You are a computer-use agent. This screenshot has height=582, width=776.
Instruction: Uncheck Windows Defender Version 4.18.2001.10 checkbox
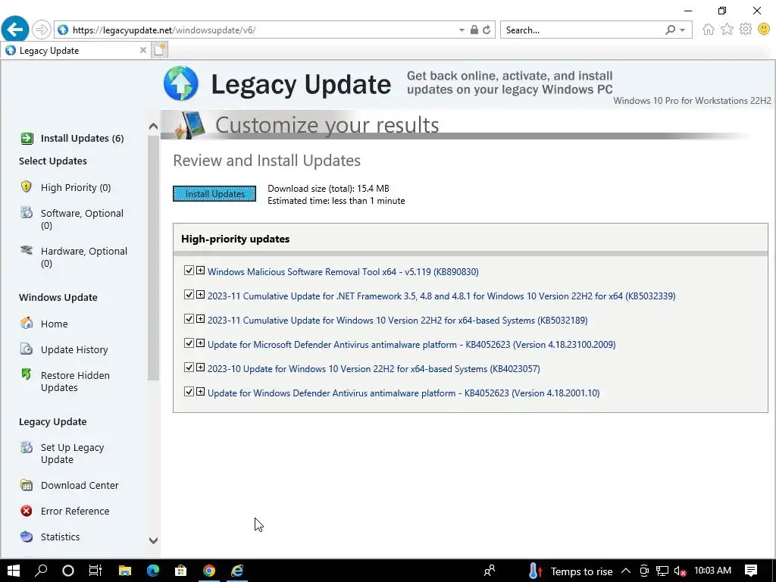click(189, 392)
